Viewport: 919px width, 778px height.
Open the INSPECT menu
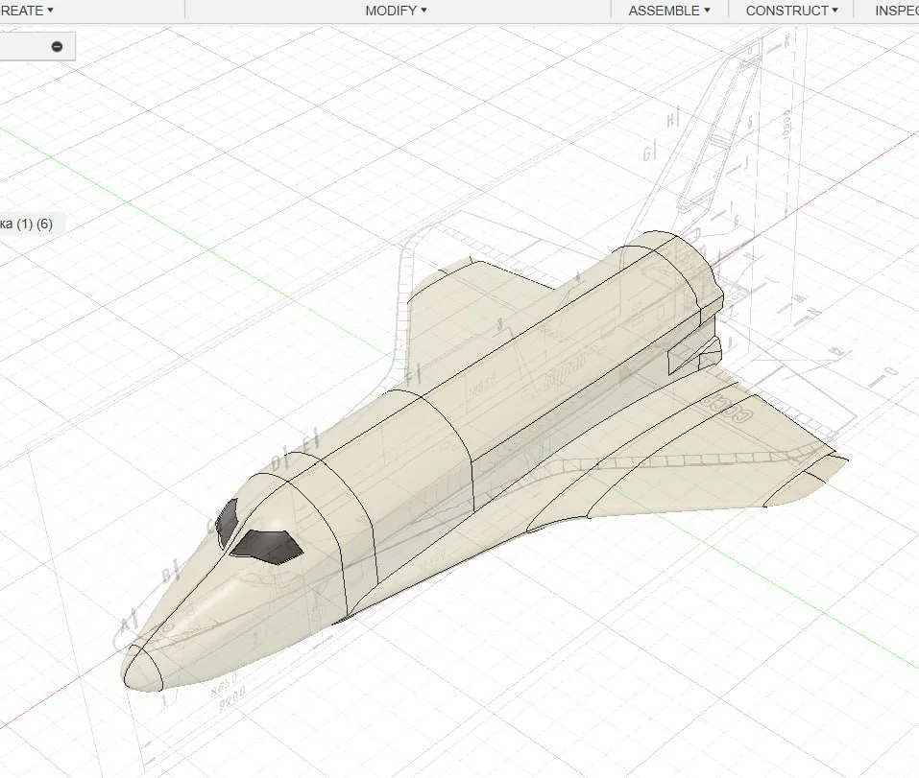pyautogui.click(x=896, y=11)
